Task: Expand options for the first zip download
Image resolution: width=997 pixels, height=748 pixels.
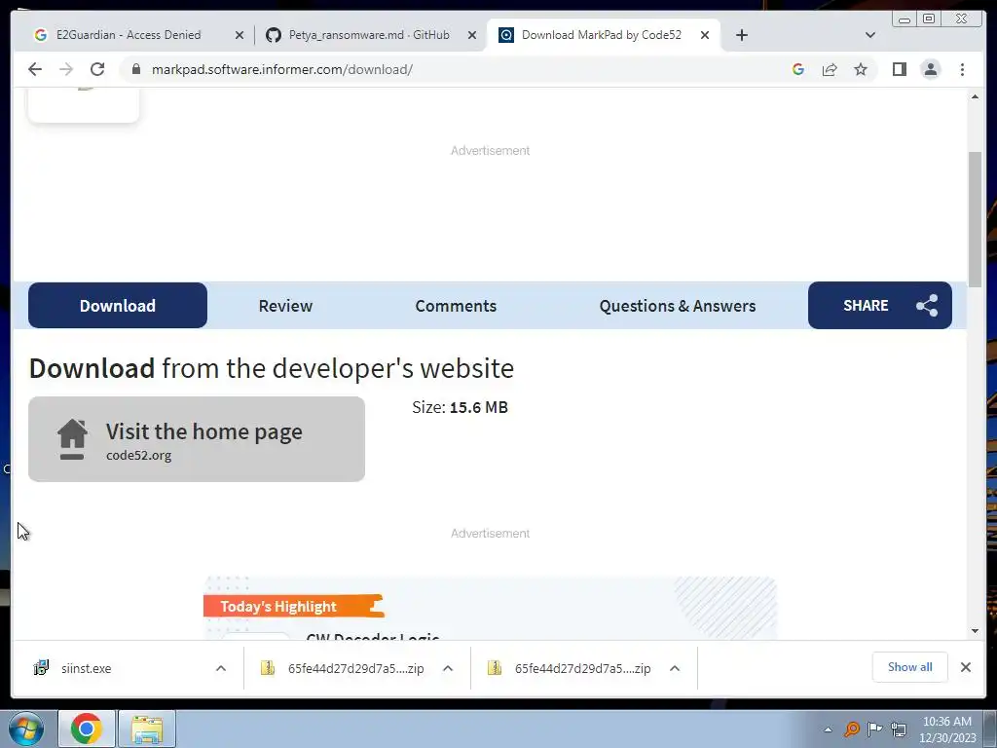Action: [x=448, y=668]
